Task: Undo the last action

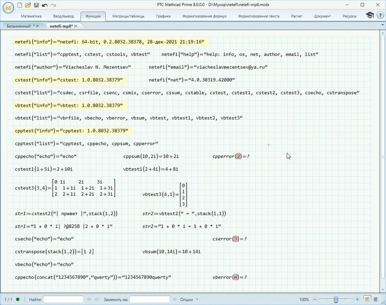Action: pos(44,5)
